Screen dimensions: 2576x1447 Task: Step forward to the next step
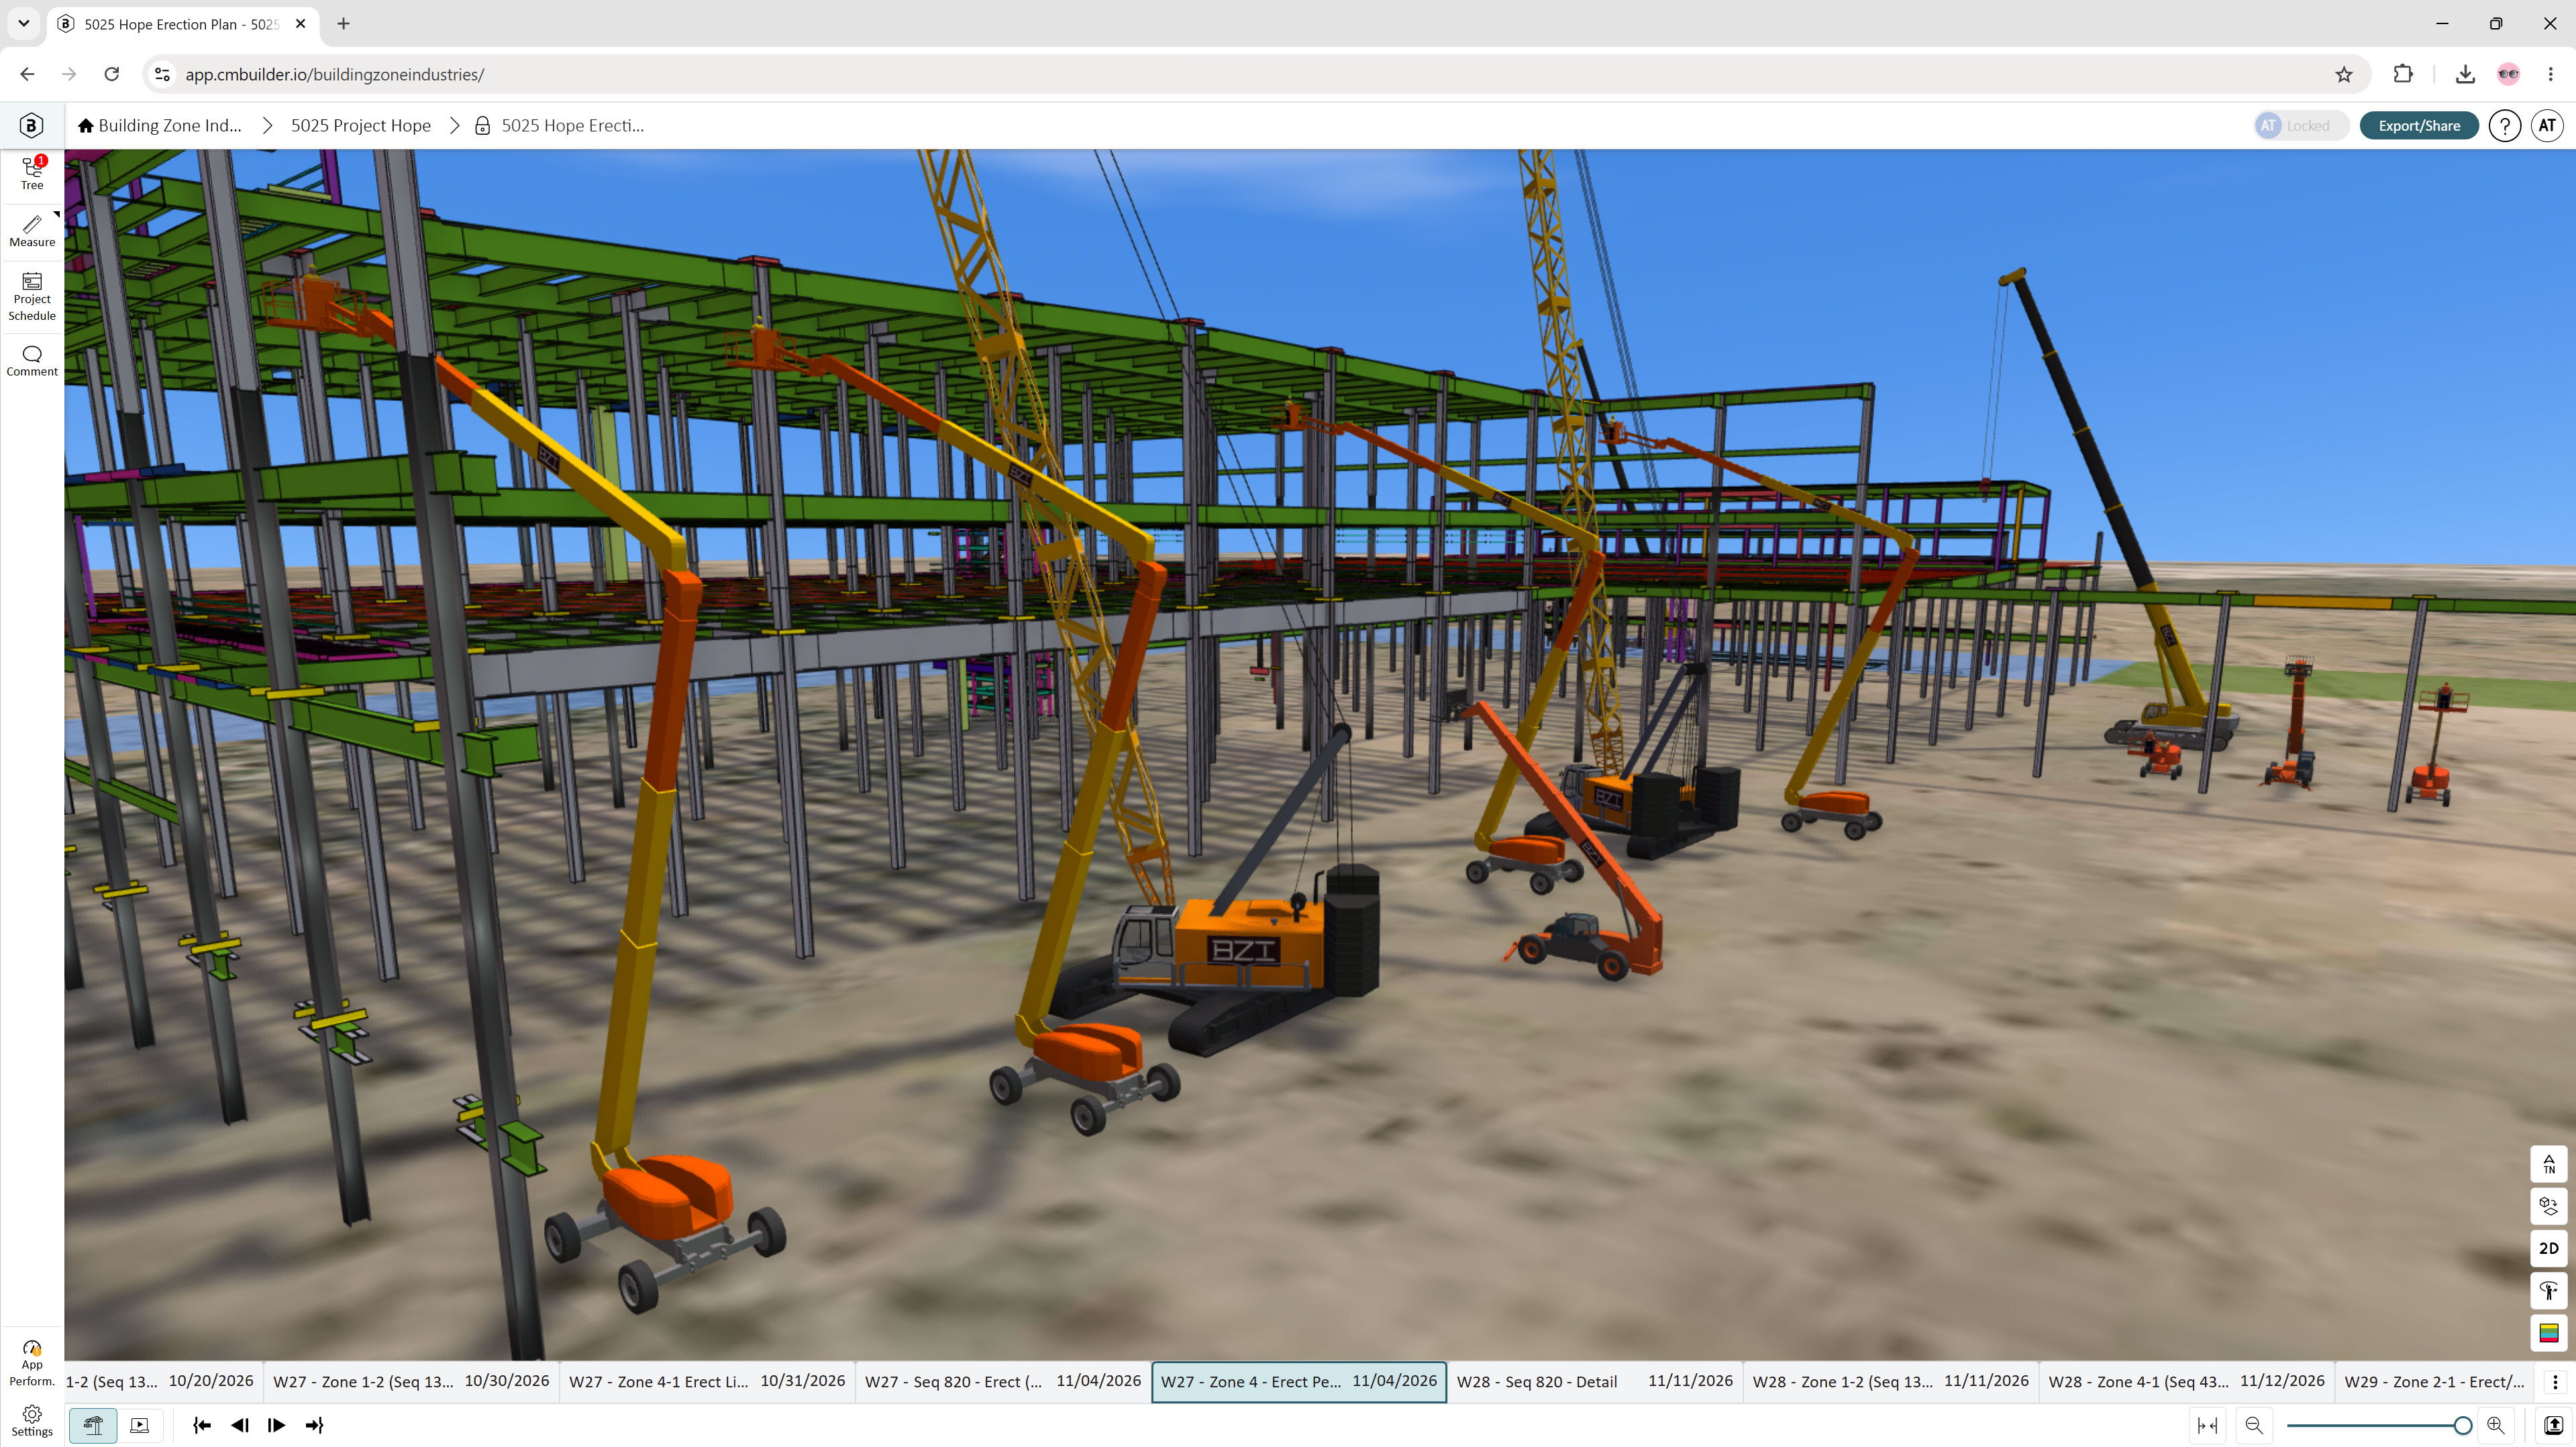(x=277, y=1425)
